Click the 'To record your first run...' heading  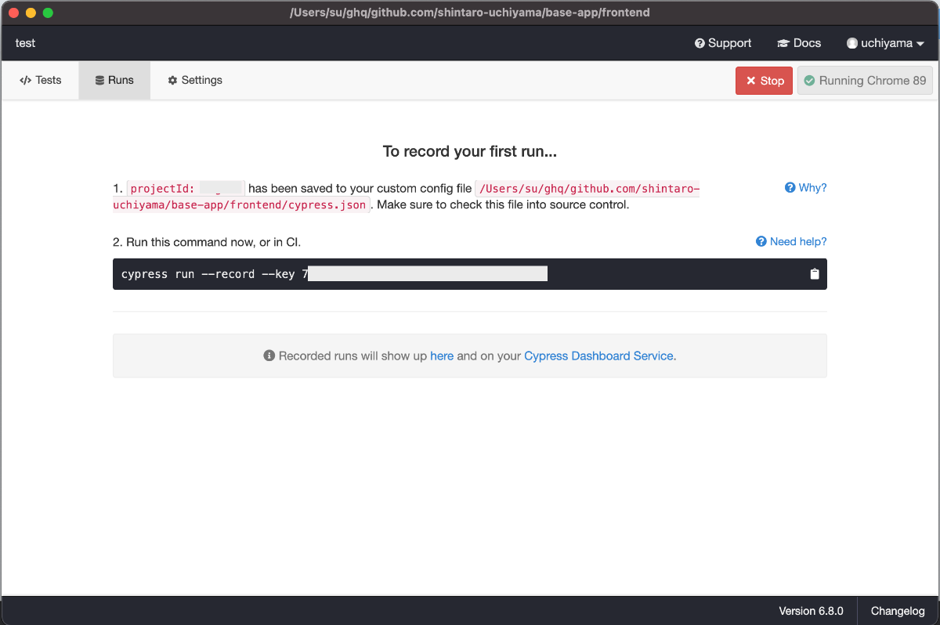pos(470,151)
